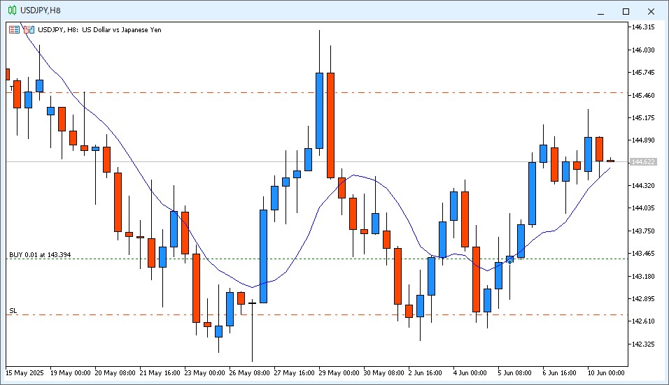Click price scale value 145.460
Viewport: 669px width, 385px height.
point(643,96)
